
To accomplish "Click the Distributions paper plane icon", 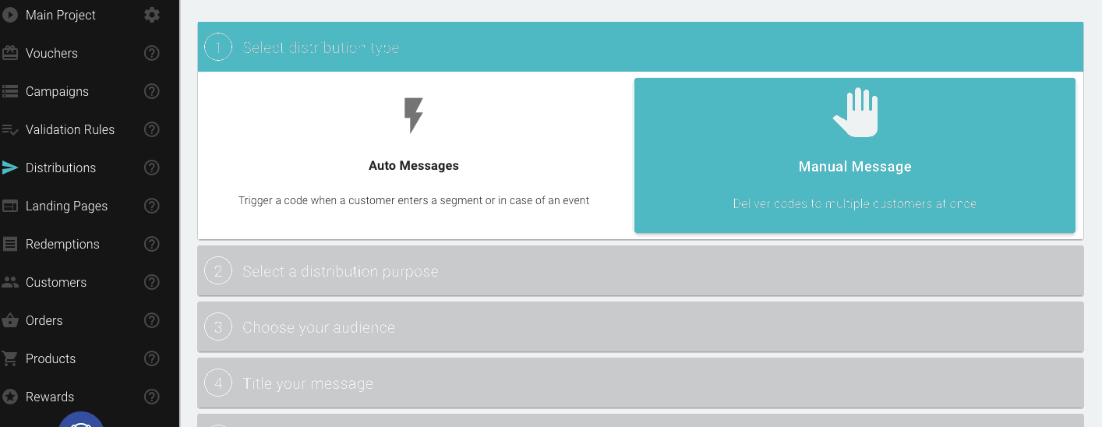I will point(10,168).
